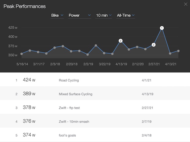The width and height of the screenshot is (190, 142).
Task: Open the Bike activity type dropdown
Action: point(57,15)
